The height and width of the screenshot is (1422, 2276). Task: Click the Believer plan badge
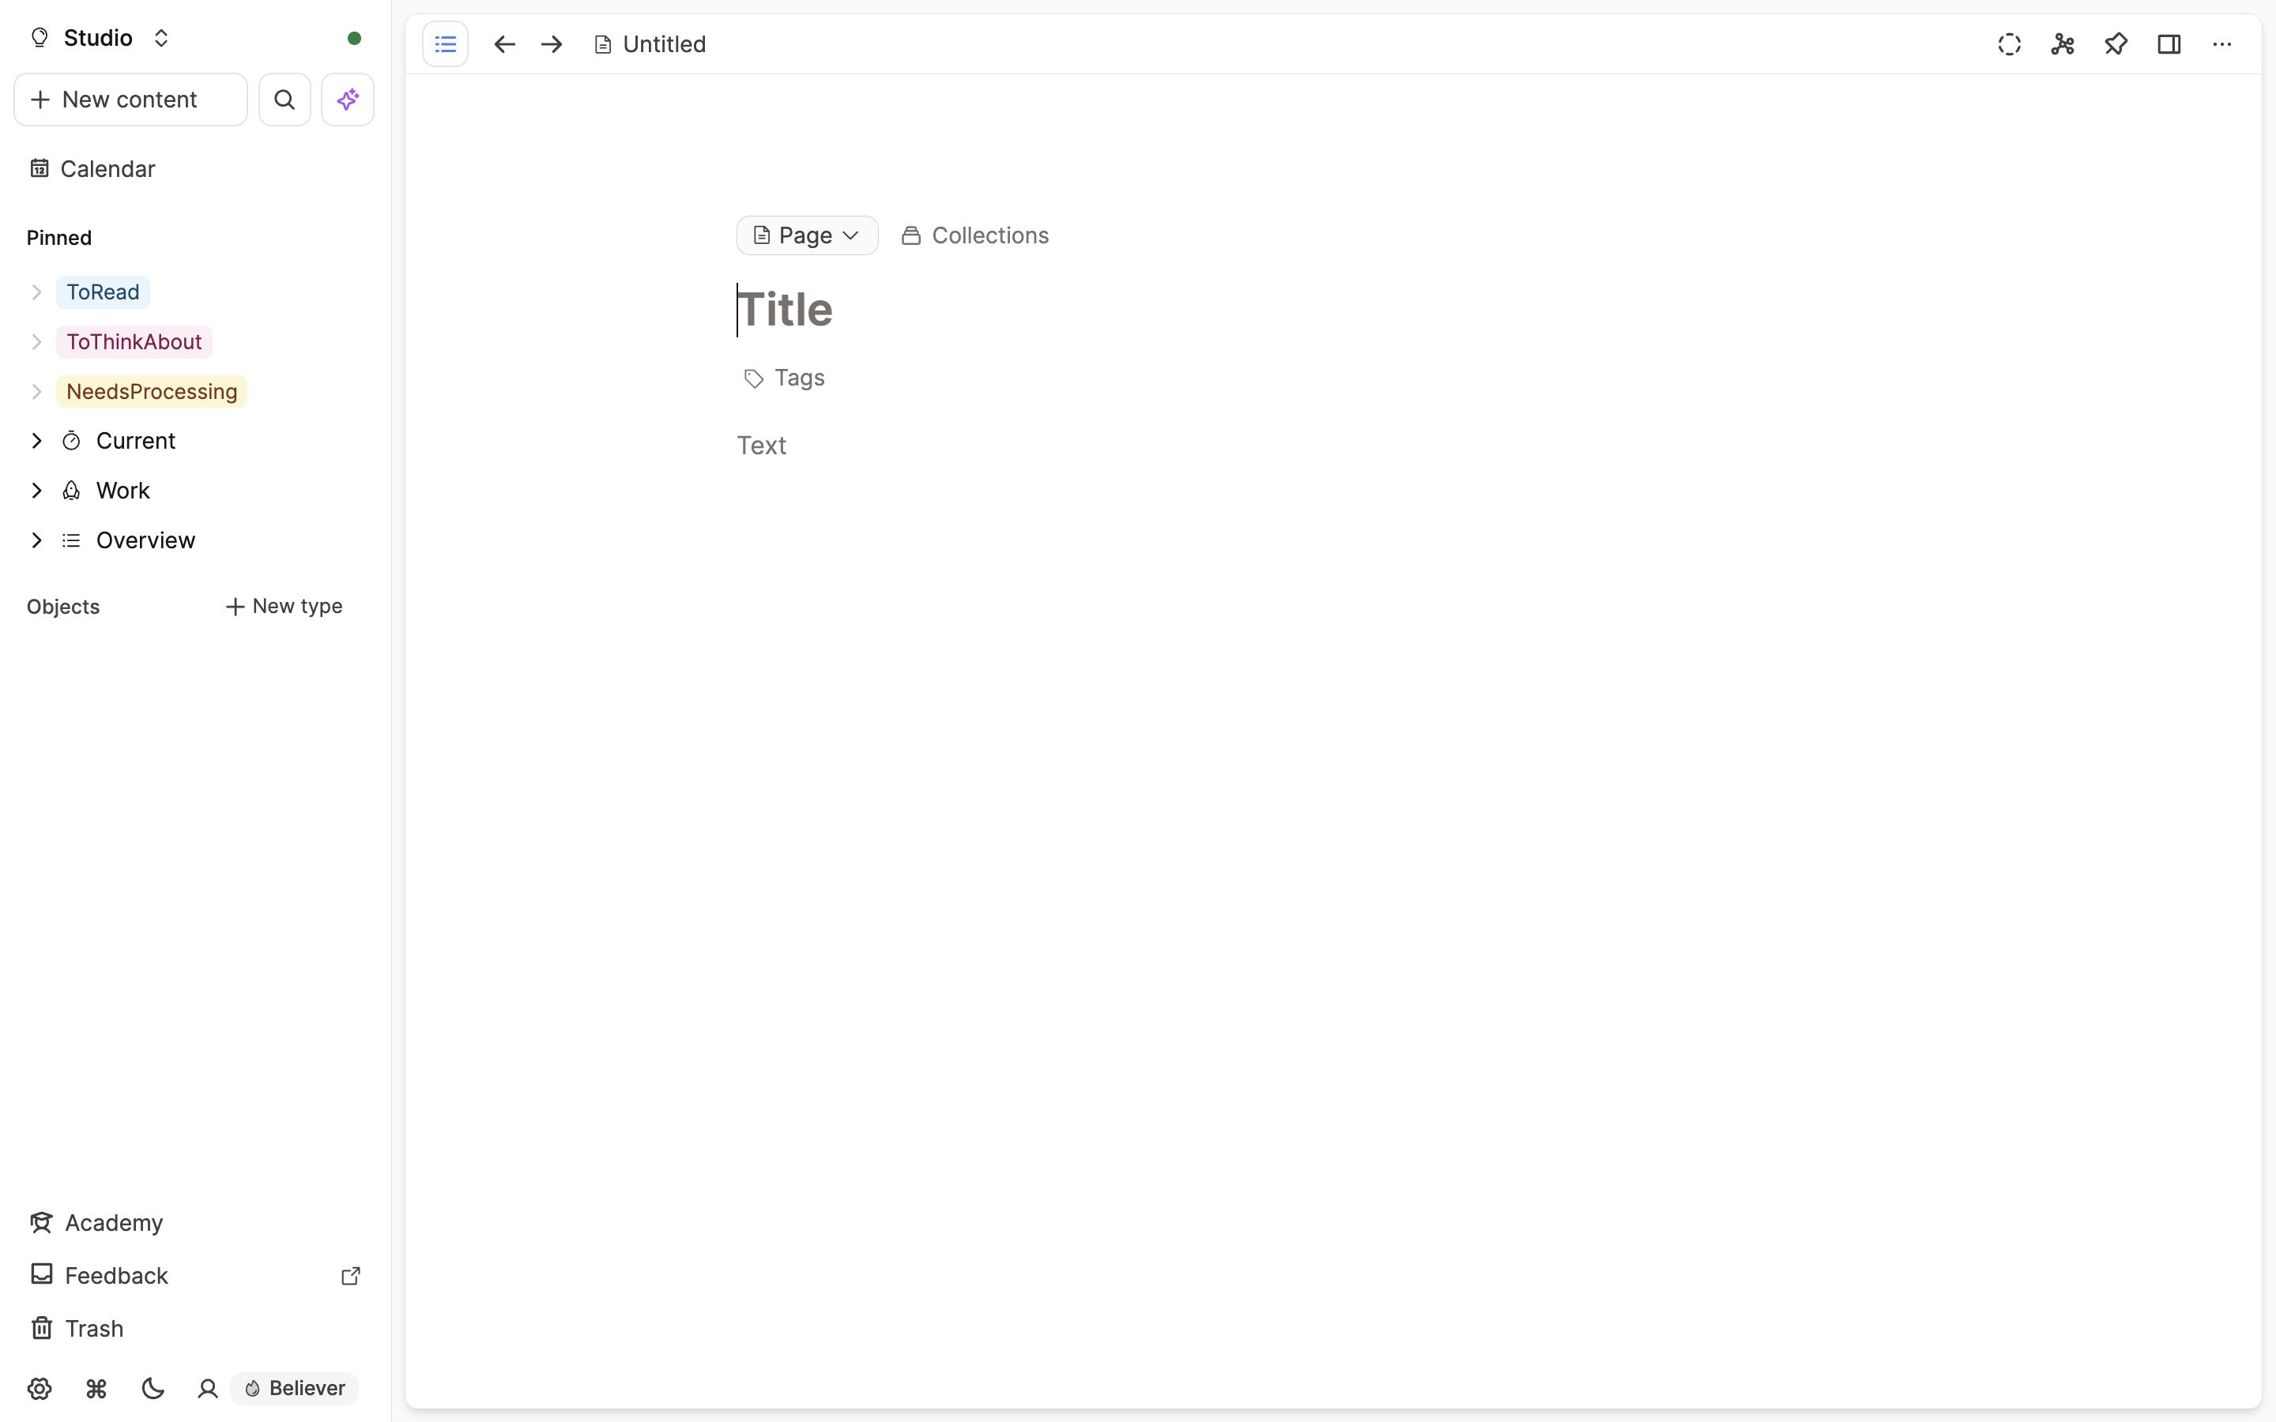tap(296, 1388)
